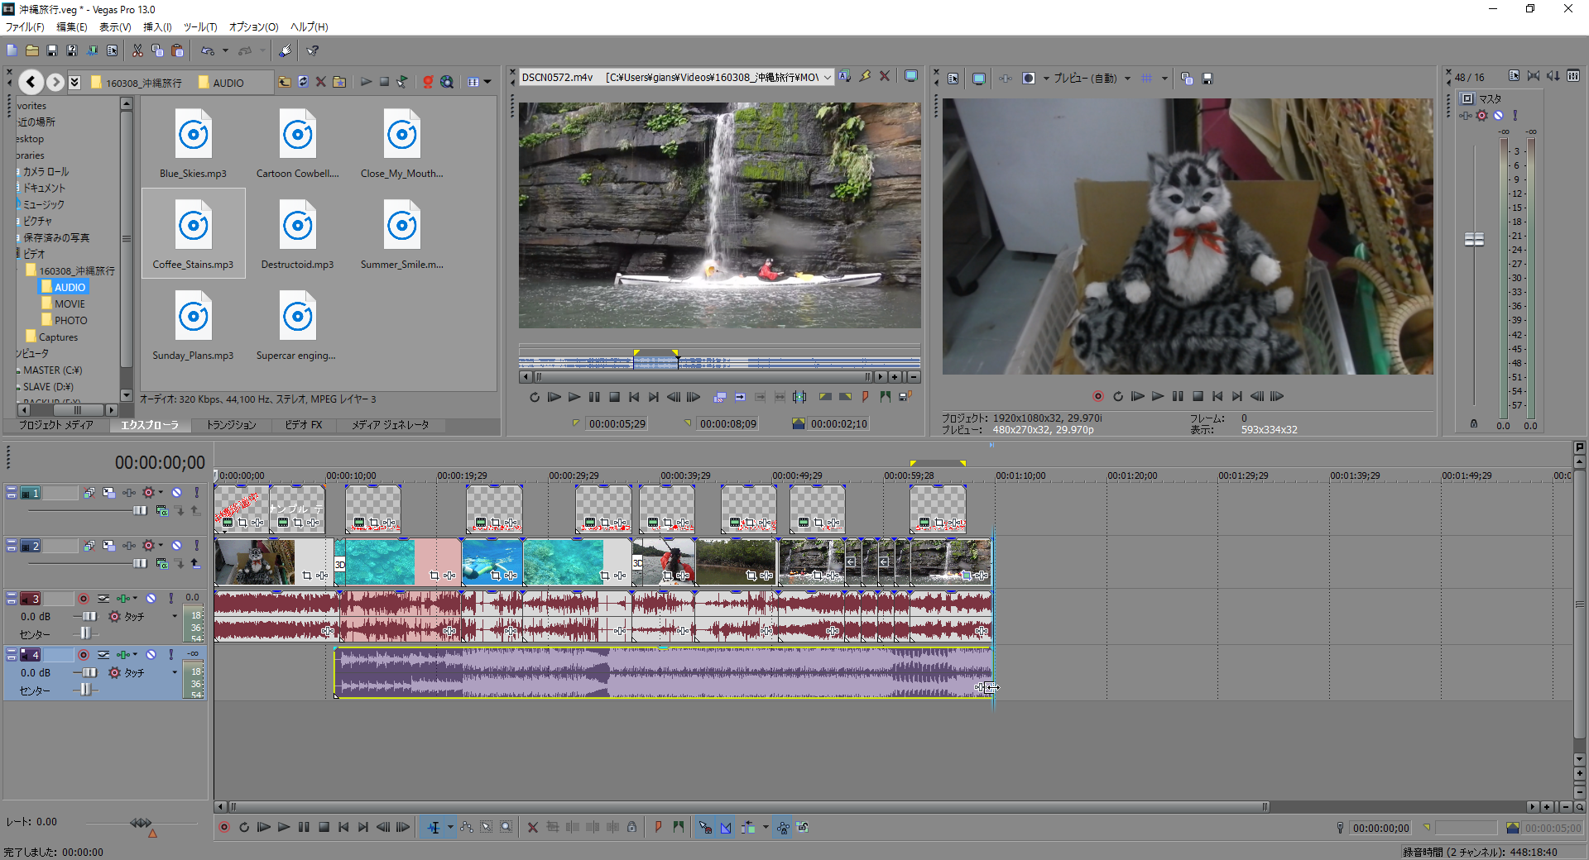Refresh the Explorer file list
The image size is (1589, 860).
303,82
